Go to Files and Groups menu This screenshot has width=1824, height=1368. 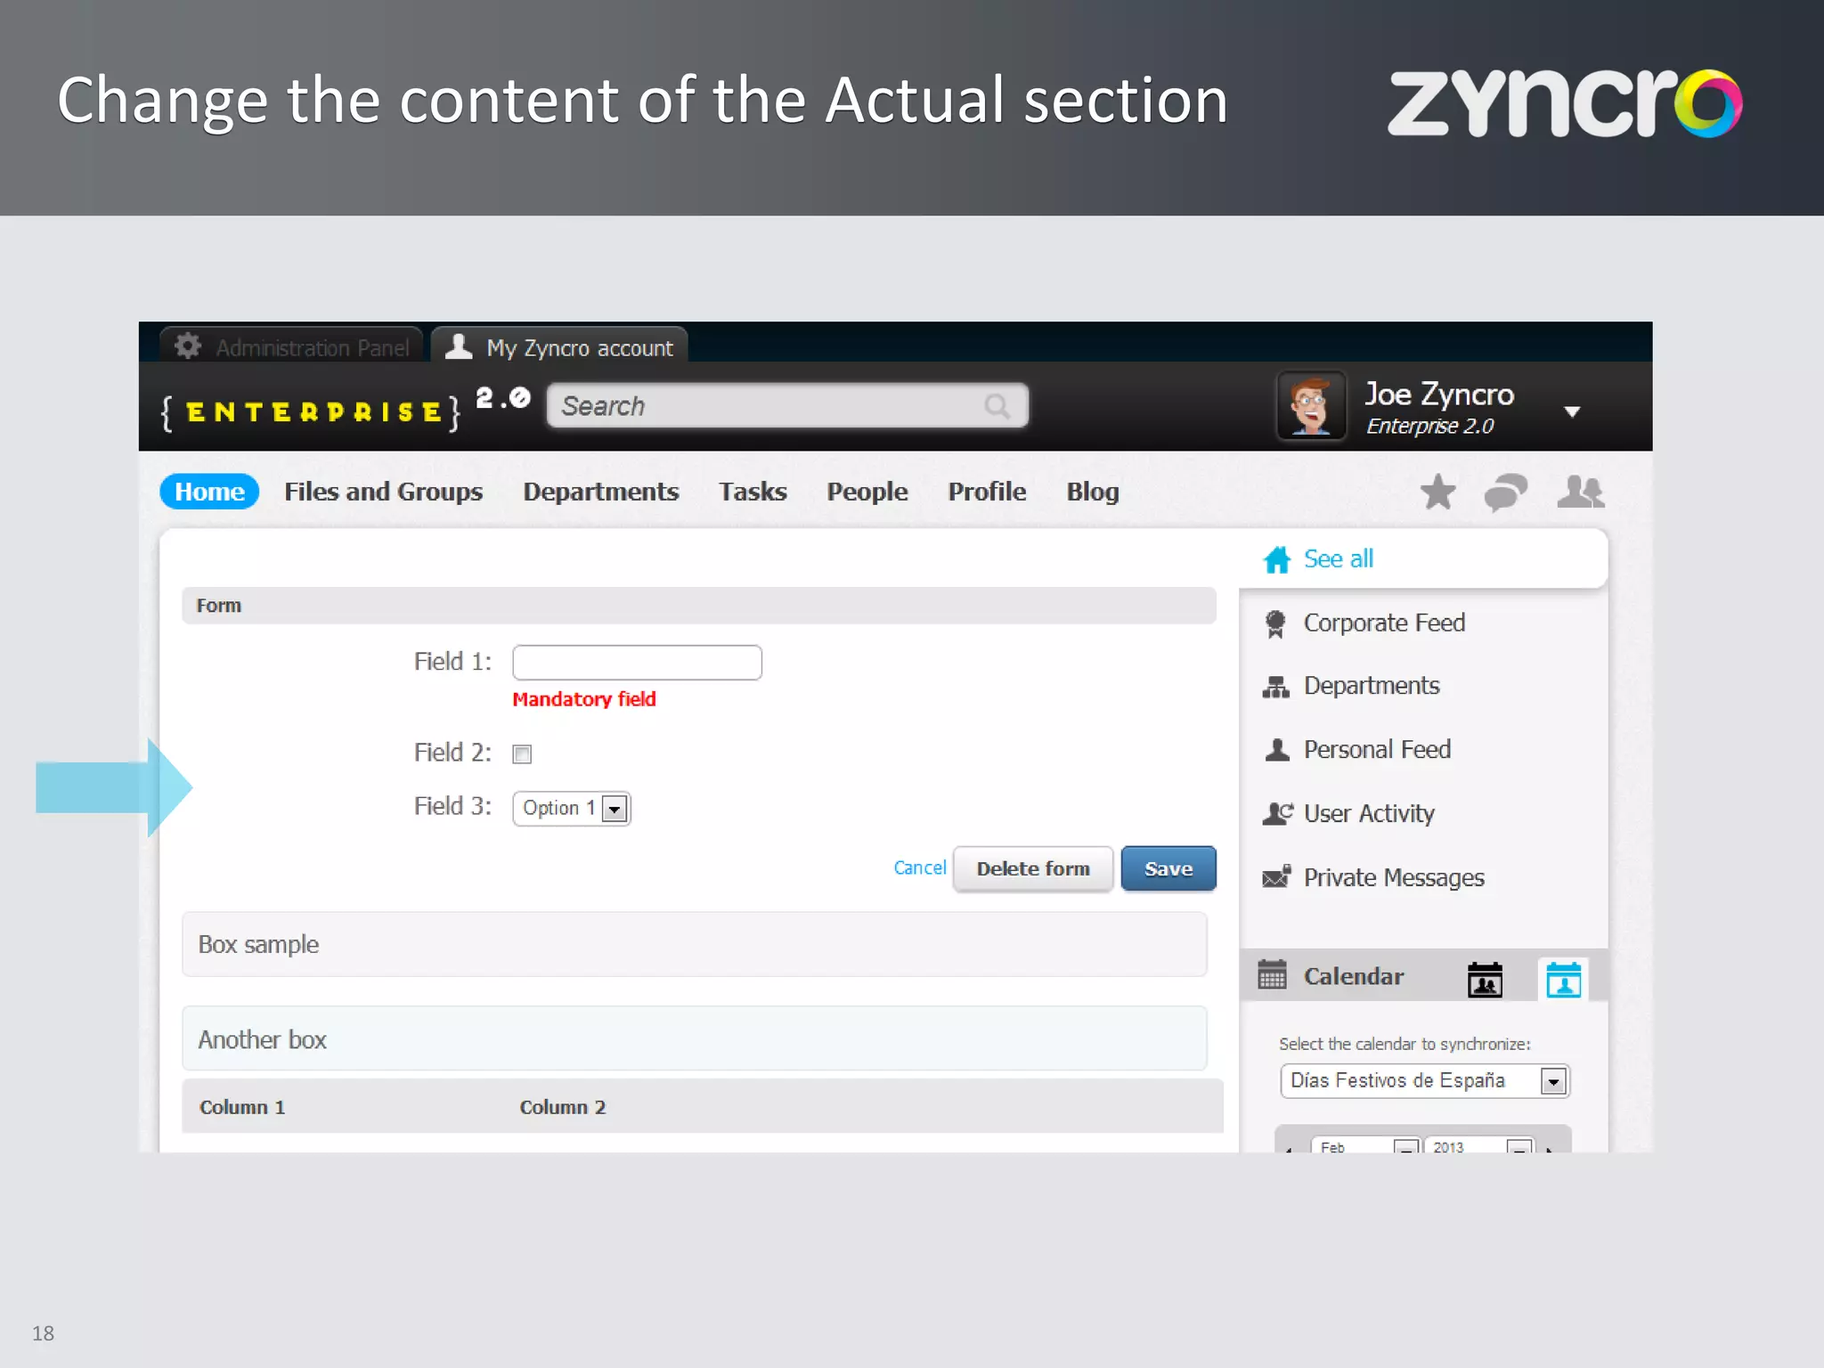click(x=383, y=492)
